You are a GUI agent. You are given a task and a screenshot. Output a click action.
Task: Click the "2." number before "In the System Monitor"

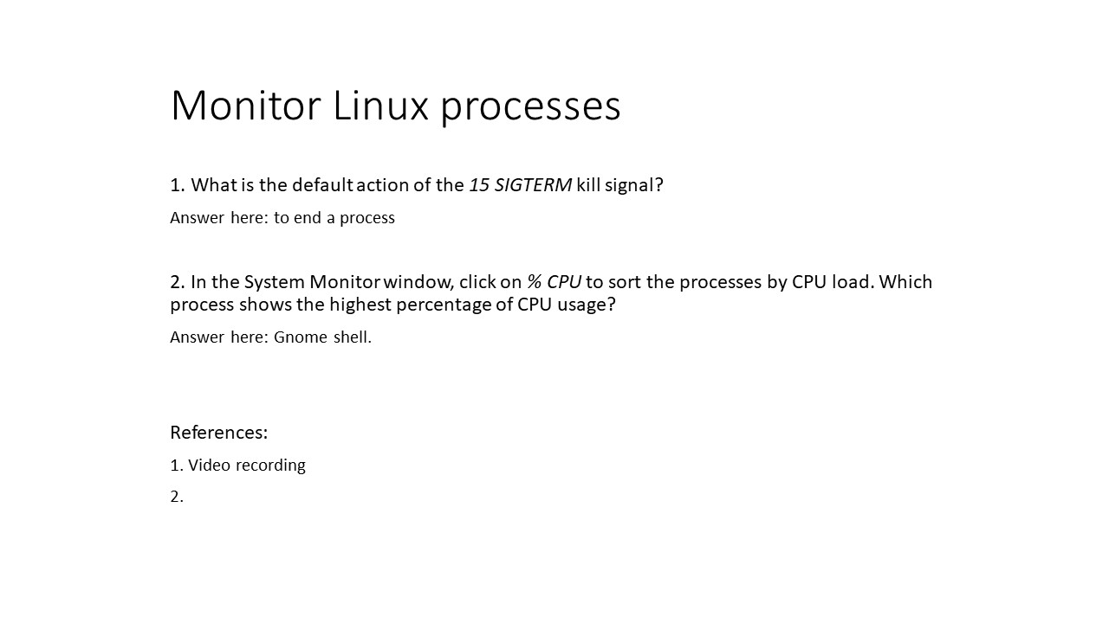pos(178,282)
